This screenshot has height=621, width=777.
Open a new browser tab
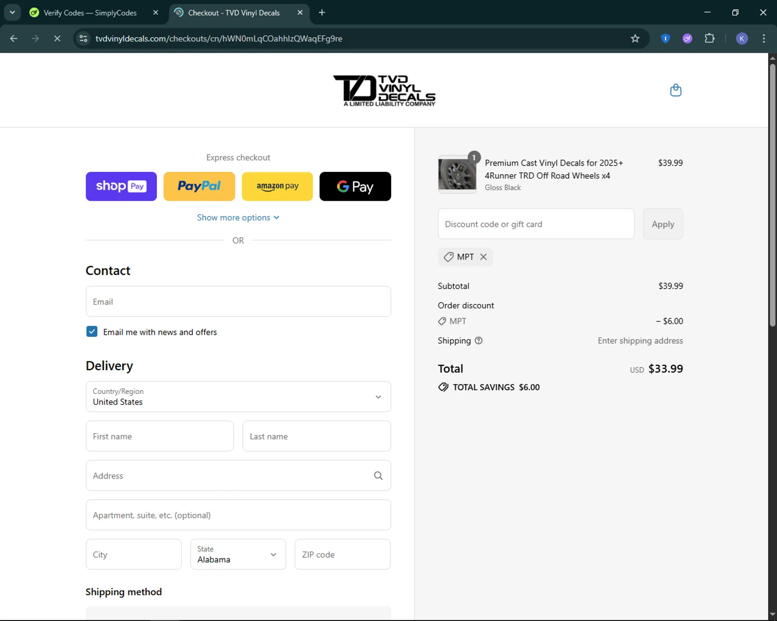[322, 12]
